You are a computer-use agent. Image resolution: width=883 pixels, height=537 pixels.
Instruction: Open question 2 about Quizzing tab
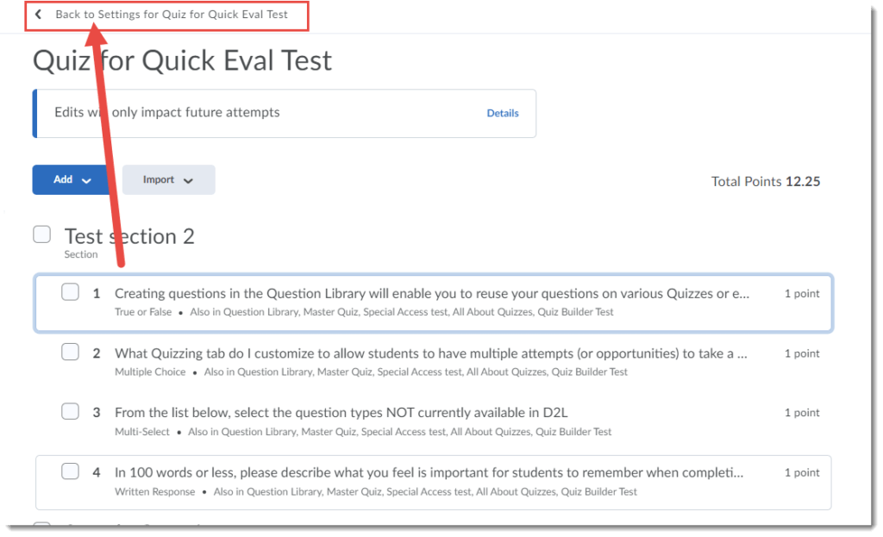431,353
